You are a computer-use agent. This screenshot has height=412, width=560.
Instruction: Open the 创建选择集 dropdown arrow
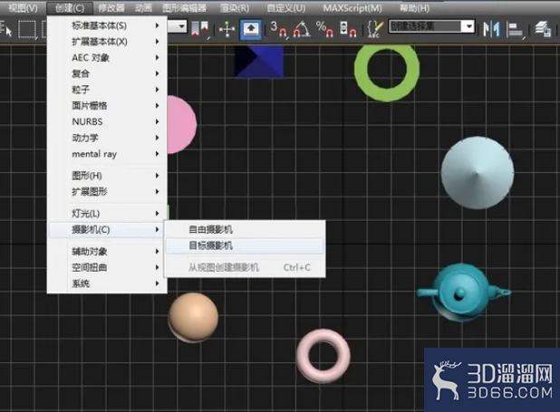pos(468,26)
